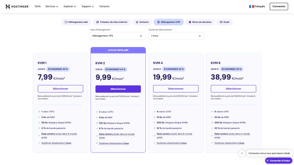
Task: Click the KVM 8 plan title
Action: (x=216, y=63)
